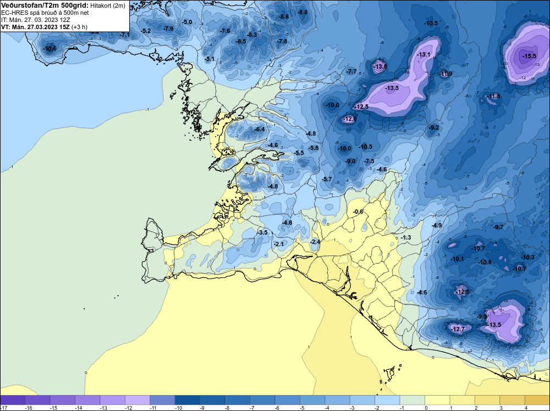Screen dimensions: 550x411
Task: Pick the light yellow legend swatch from 0 to 1
Action: click(x=437, y=400)
